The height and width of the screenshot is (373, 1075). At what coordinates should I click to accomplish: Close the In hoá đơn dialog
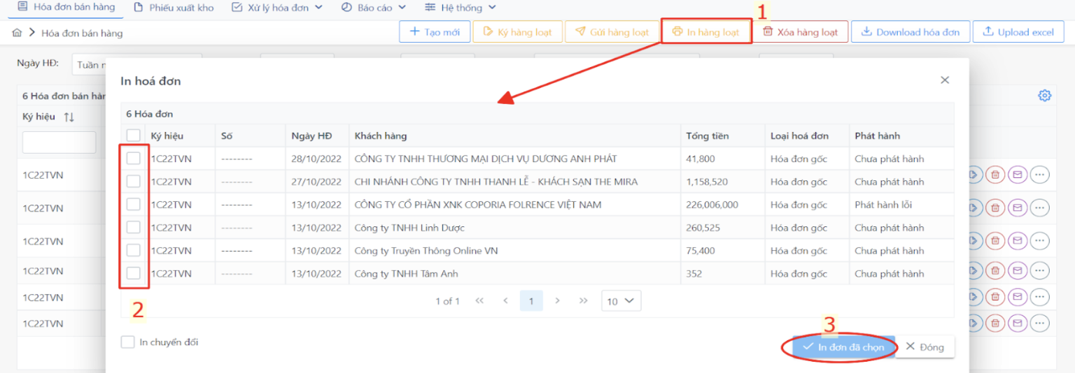click(945, 80)
